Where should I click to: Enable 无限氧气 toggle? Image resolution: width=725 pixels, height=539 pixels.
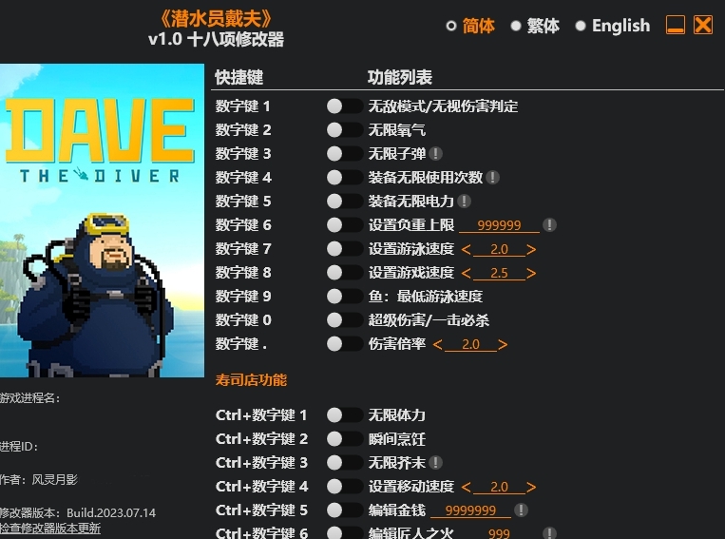[x=345, y=130]
